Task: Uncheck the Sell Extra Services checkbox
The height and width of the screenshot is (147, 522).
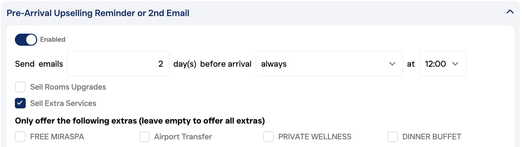Action: coord(20,103)
